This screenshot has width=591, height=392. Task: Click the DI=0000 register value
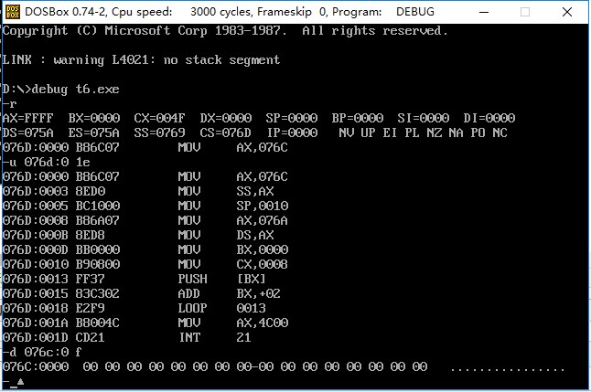click(489, 118)
